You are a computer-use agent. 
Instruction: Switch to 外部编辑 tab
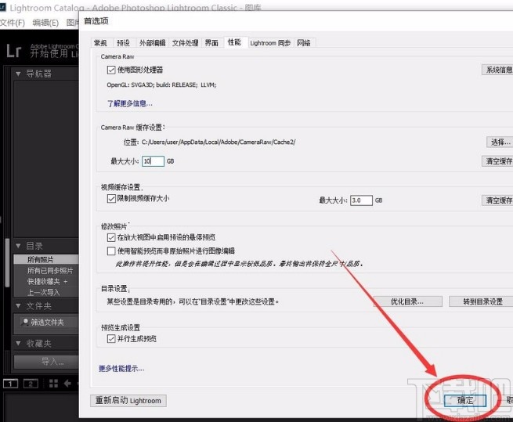pyautogui.click(x=153, y=43)
